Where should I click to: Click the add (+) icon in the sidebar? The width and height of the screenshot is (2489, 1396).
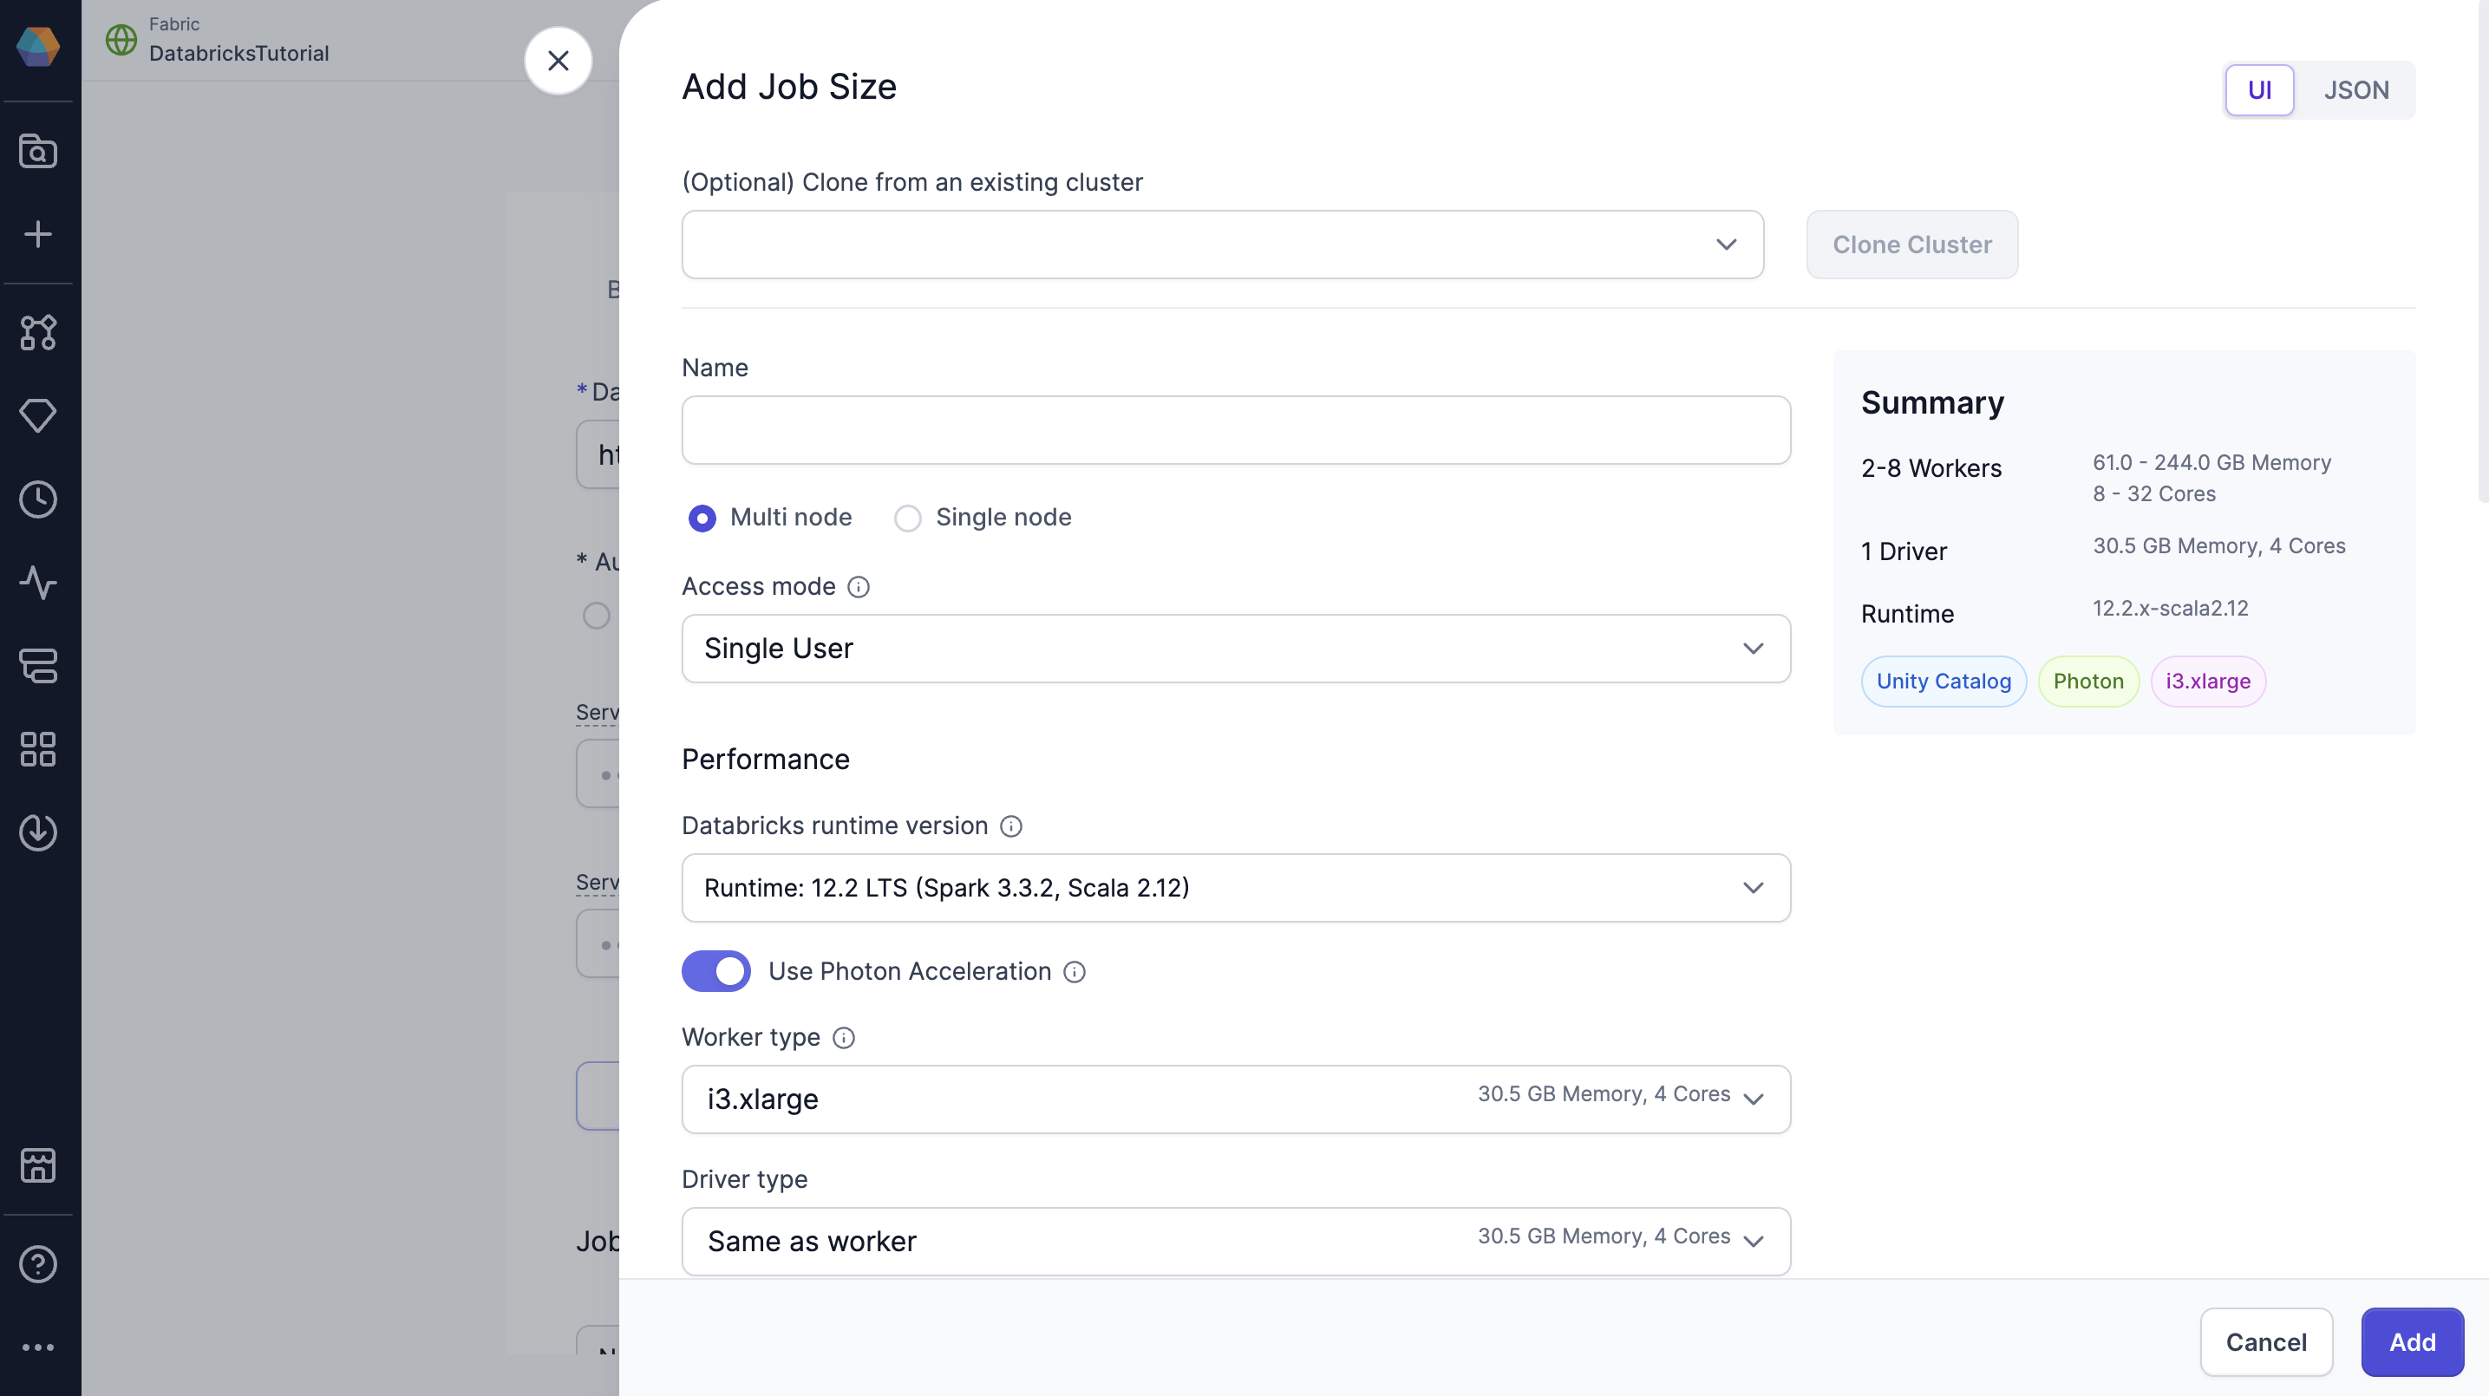tap(39, 234)
